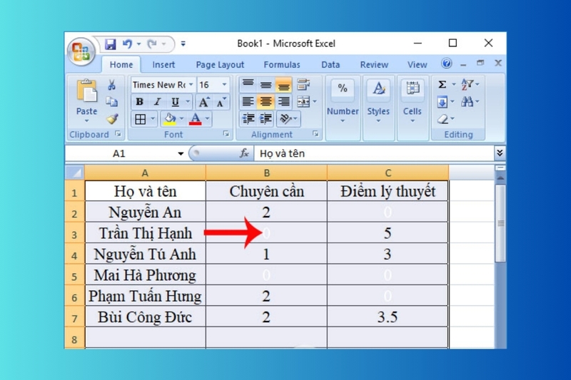
Task: Apply borders with the Borders button
Action: 140,119
